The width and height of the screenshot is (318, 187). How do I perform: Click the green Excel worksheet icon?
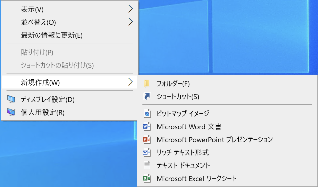pyautogui.click(x=147, y=178)
